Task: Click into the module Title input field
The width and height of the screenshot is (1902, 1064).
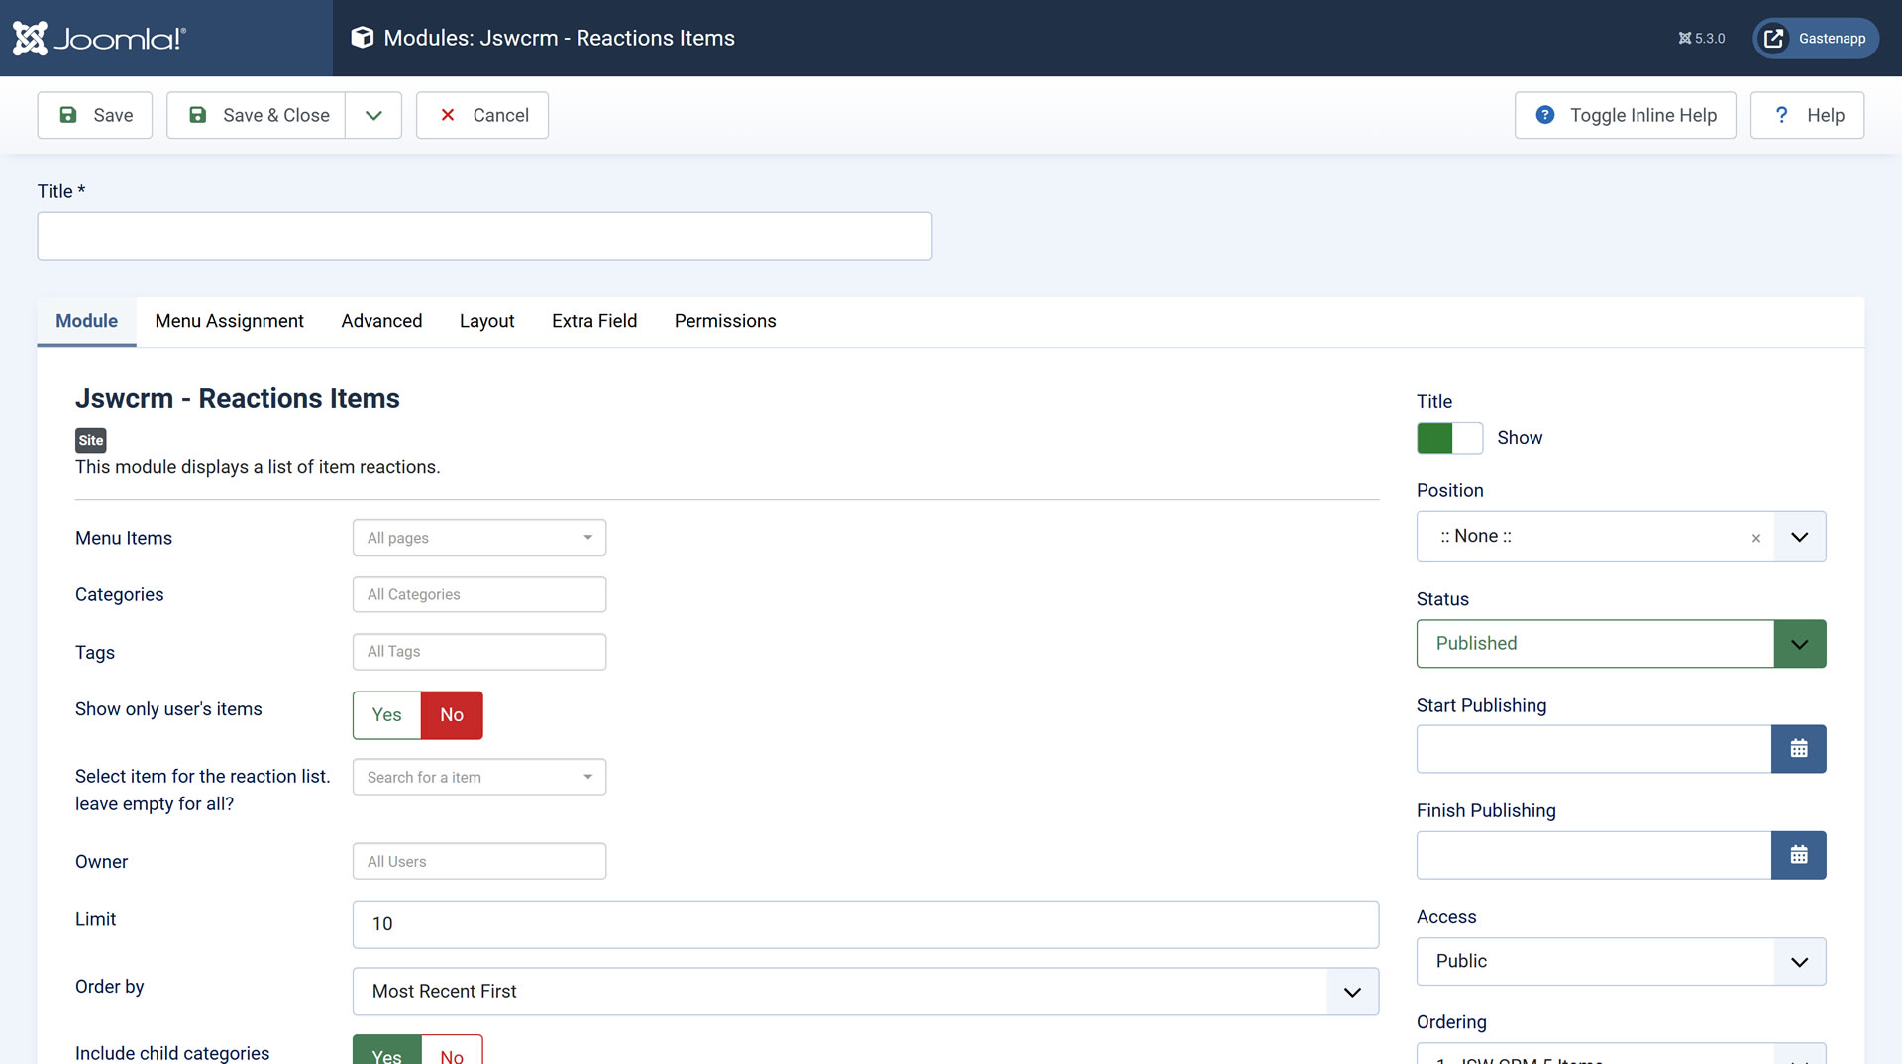Action: pyautogui.click(x=484, y=236)
